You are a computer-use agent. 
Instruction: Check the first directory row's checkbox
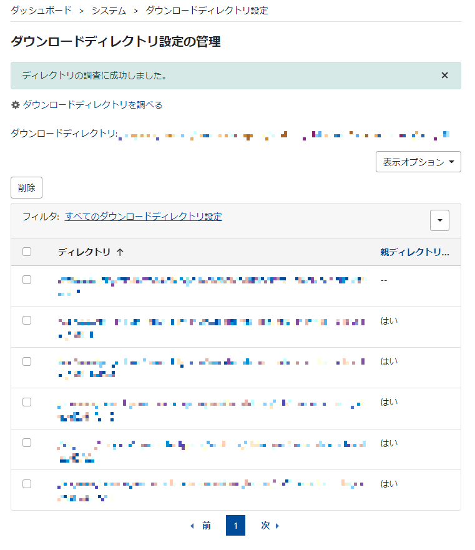27,280
